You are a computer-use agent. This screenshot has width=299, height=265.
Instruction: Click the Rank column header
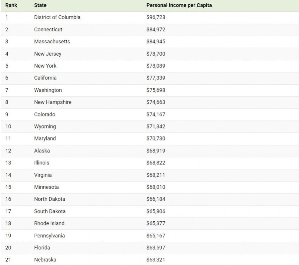tap(11, 5)
